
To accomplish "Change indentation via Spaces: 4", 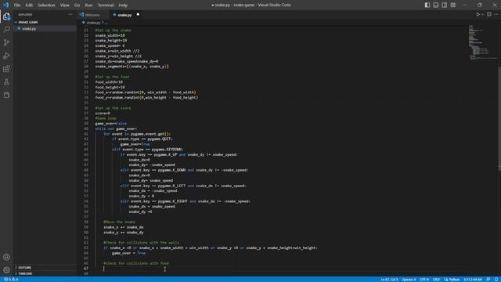I will point(409,280).
